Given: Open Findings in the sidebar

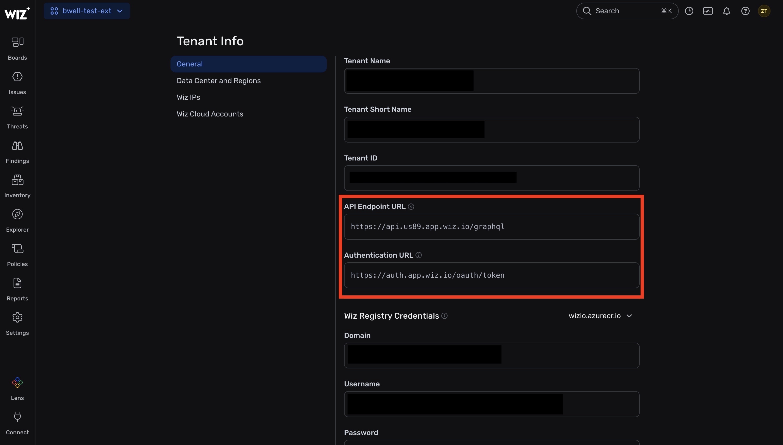Looking at the screenshot, I should (x=17, y=152).
